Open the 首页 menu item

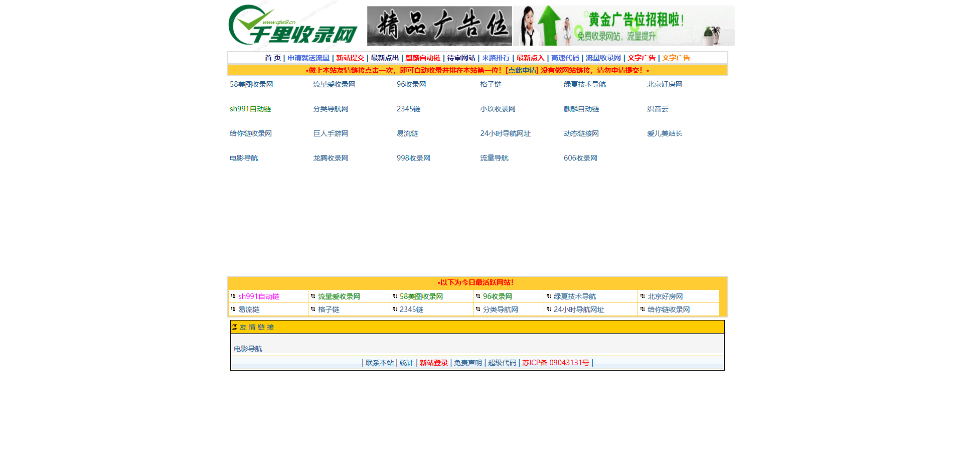coord(273,58)
